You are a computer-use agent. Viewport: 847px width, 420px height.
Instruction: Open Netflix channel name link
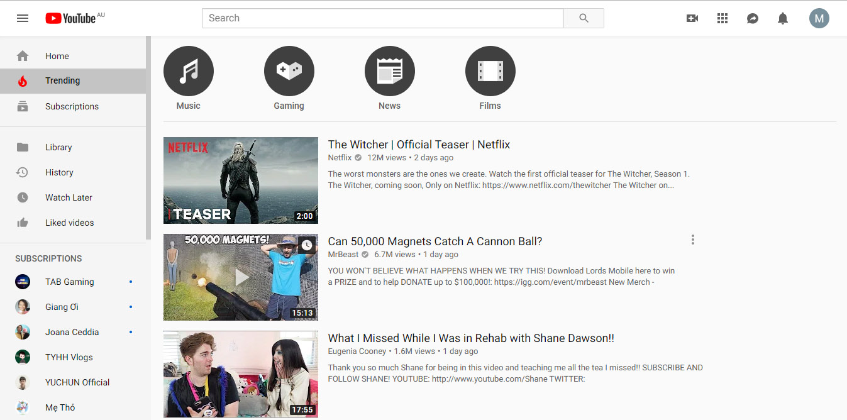pos(340,158)
